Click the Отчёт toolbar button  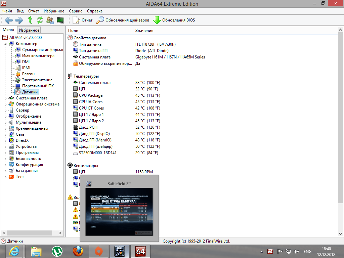[83, 20]
